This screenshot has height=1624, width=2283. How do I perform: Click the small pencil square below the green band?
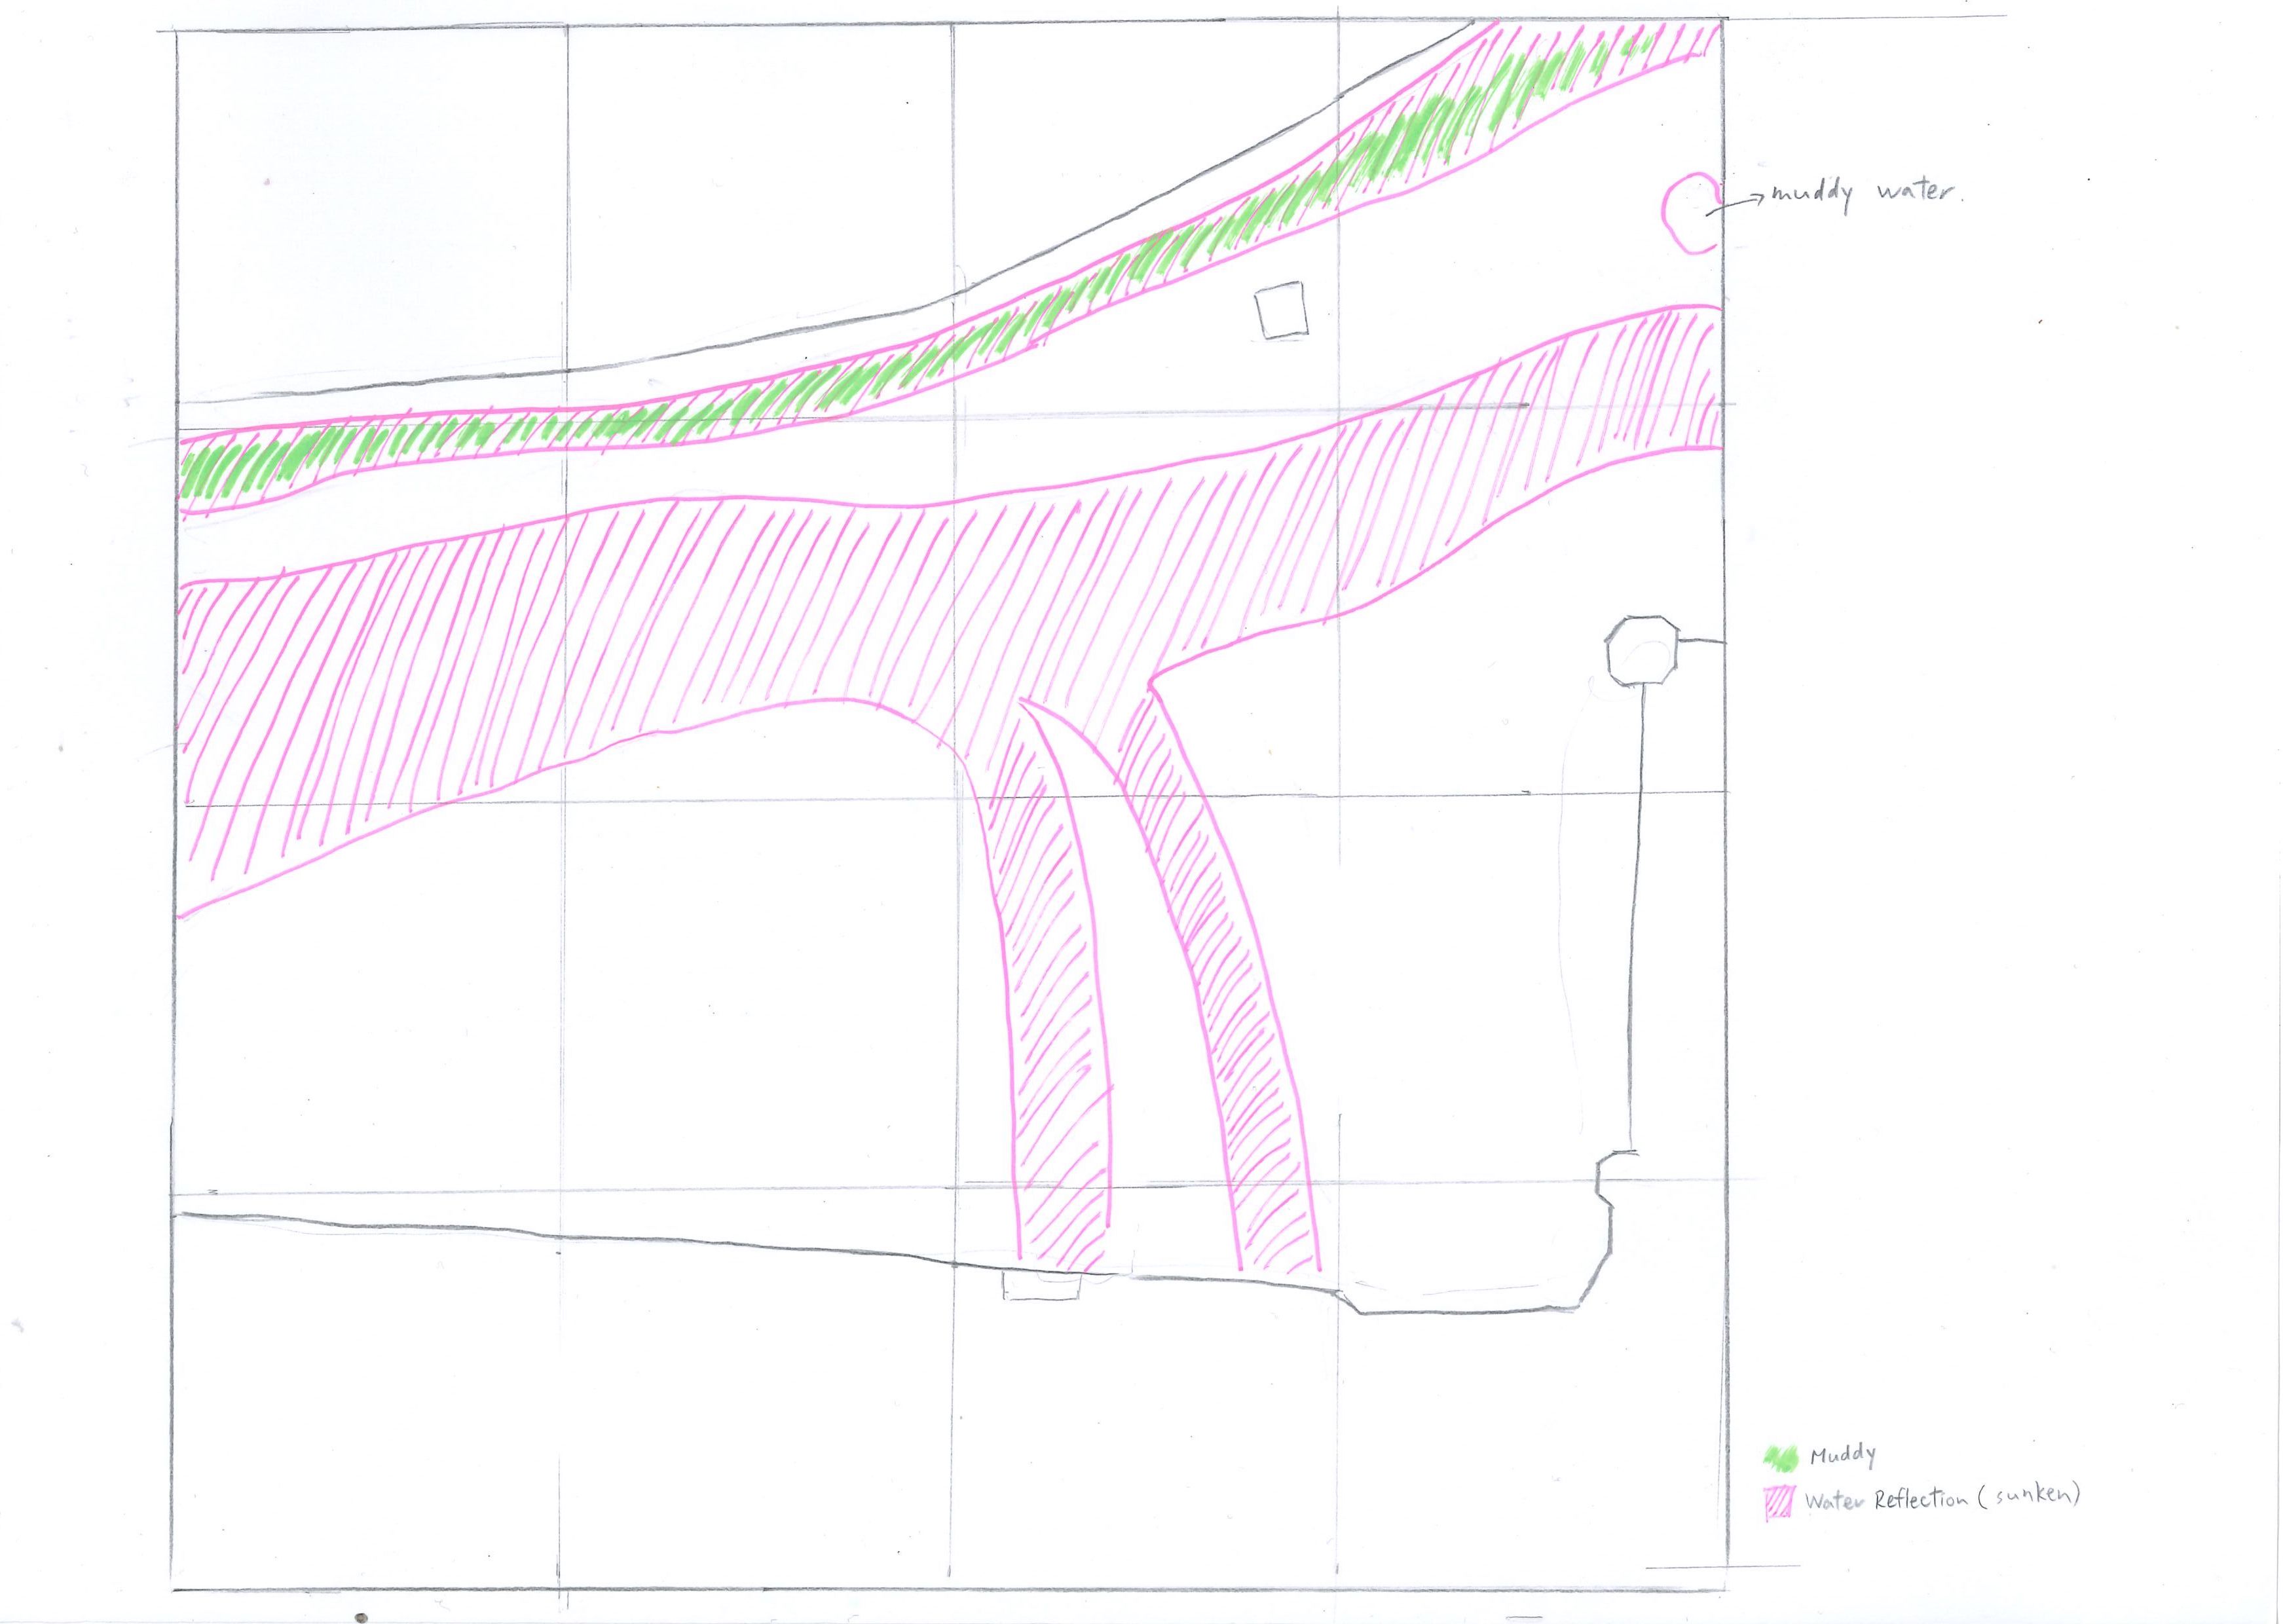pos(1282,310)
